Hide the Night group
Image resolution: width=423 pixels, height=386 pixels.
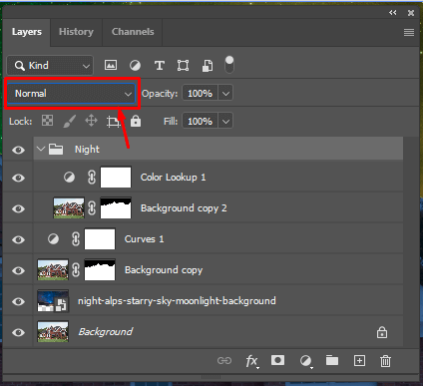click(x=18, y=150)
